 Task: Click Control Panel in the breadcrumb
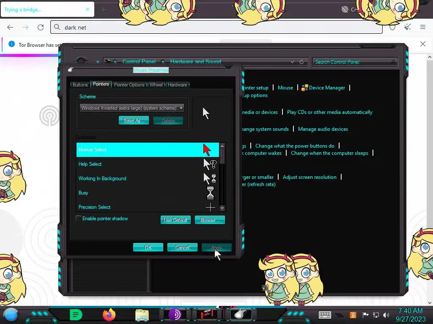(139, 62)
